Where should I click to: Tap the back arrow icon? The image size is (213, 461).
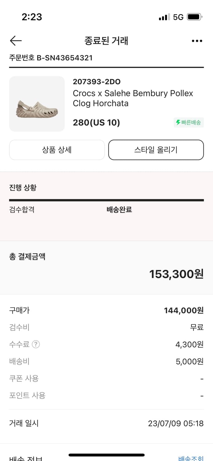point(16,41)
